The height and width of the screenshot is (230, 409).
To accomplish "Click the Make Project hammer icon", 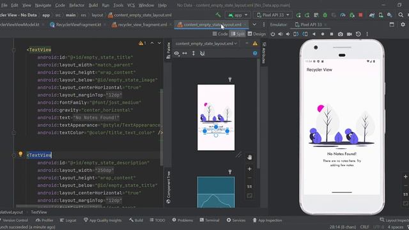I will point(218,15).
